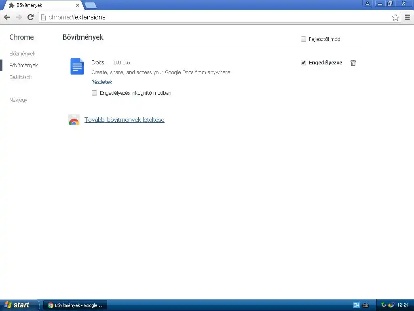This screenshot has height=311, width=414.
Task: Click the Chrome taskbar button
Action: (x=75, y=305)
